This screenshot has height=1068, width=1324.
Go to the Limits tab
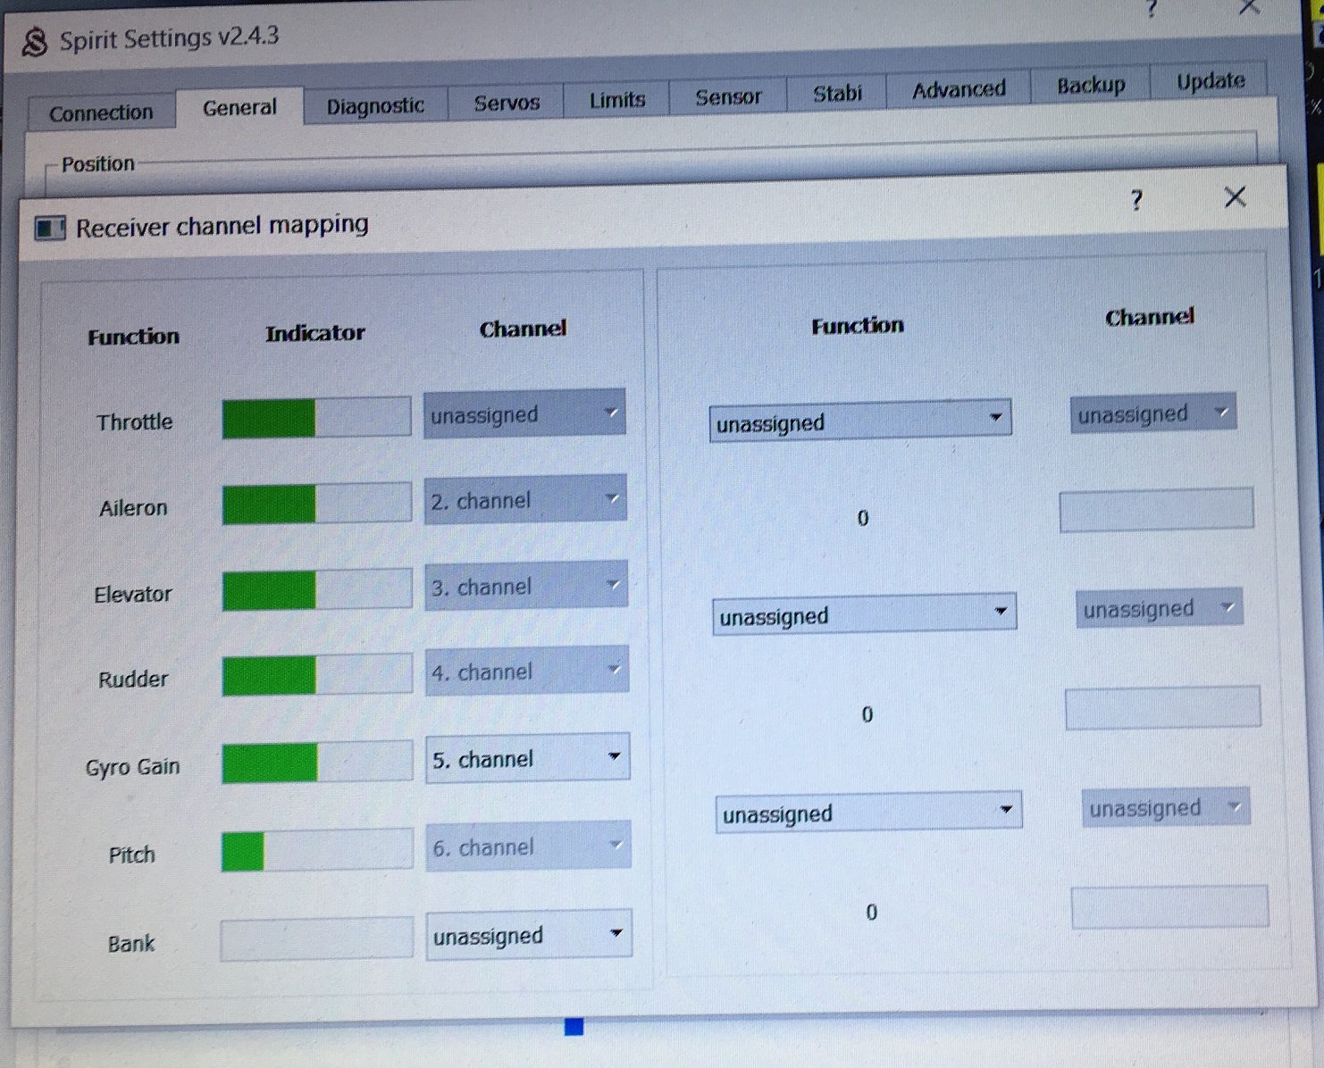(616, 100)
